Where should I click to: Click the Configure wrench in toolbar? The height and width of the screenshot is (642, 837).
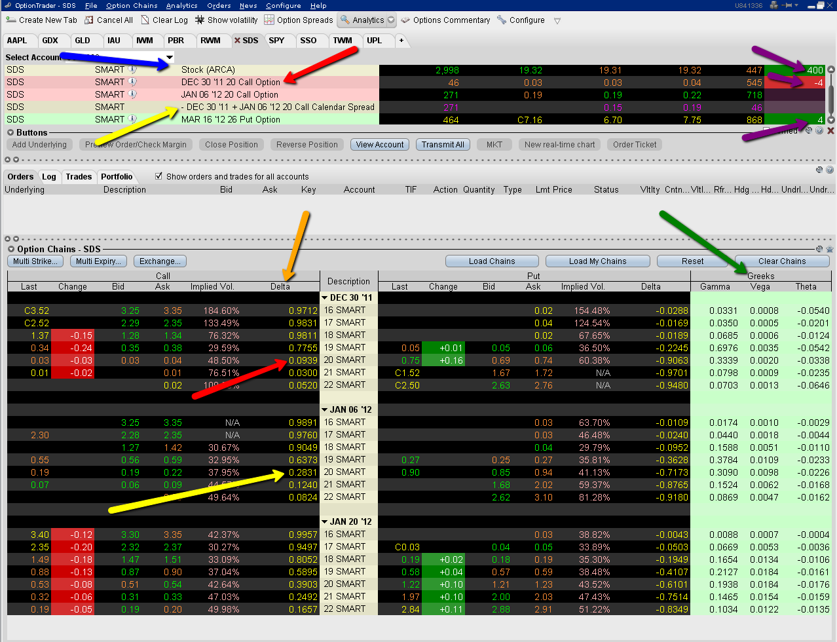[x=502, y=20]
